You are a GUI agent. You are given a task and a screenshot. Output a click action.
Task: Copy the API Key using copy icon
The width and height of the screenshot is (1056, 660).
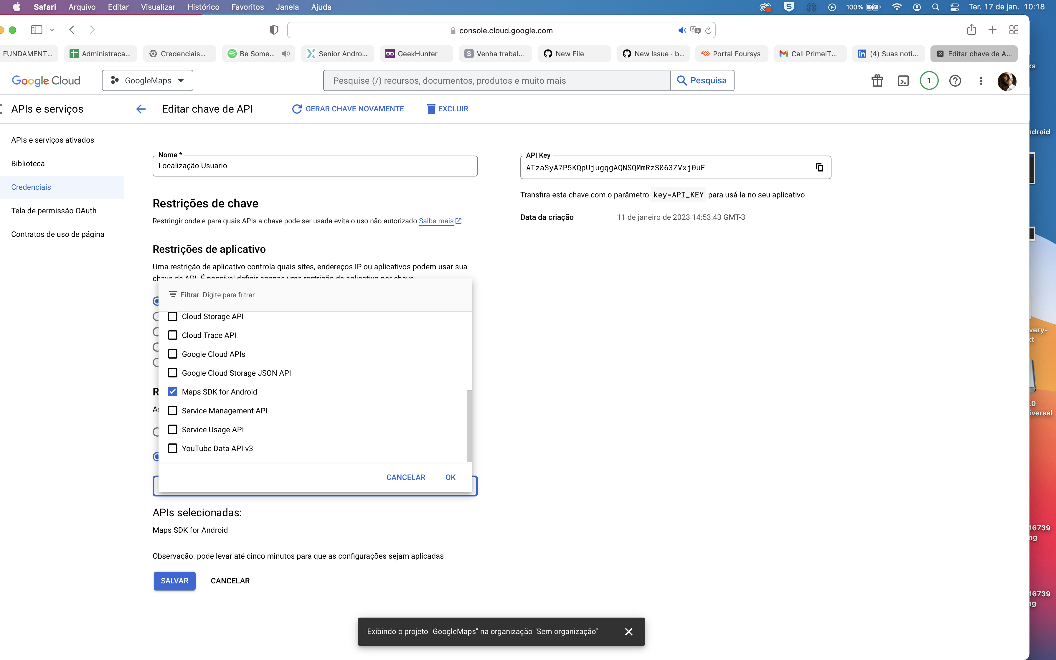click(x=819, y=167)
